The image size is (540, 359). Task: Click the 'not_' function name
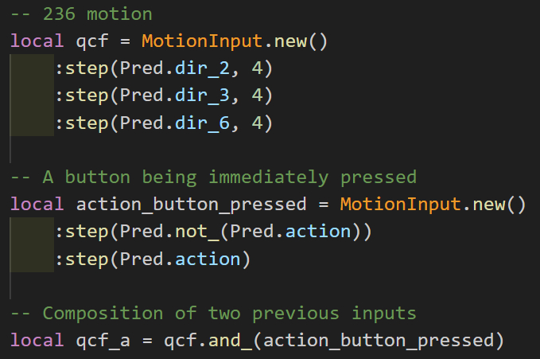(x=196, y=232)
